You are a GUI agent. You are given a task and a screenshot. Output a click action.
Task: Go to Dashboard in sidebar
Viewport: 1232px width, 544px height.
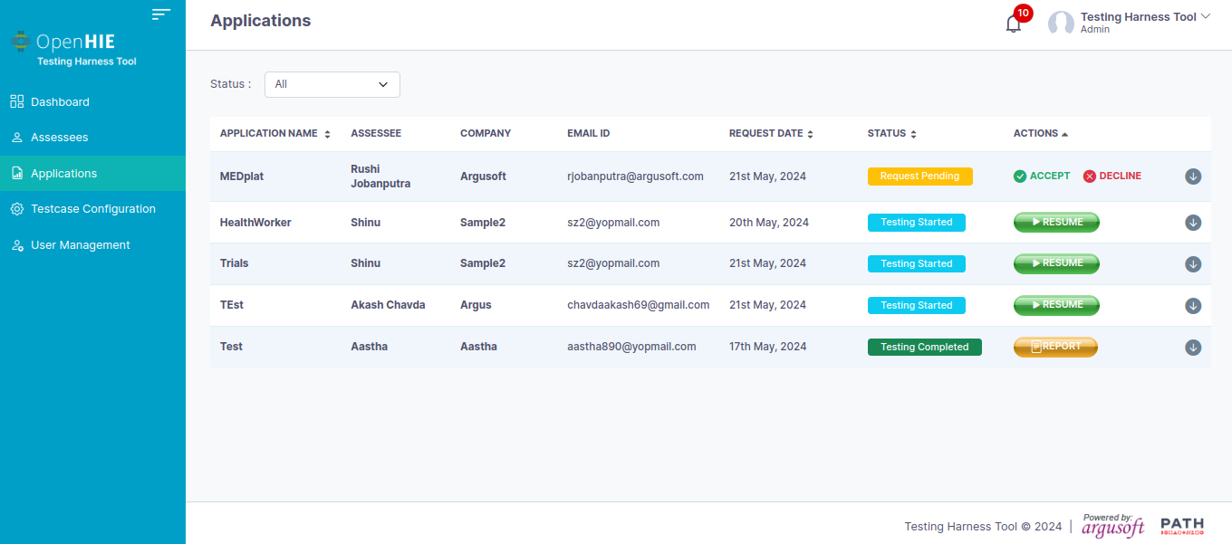click(x=92, y=102)
